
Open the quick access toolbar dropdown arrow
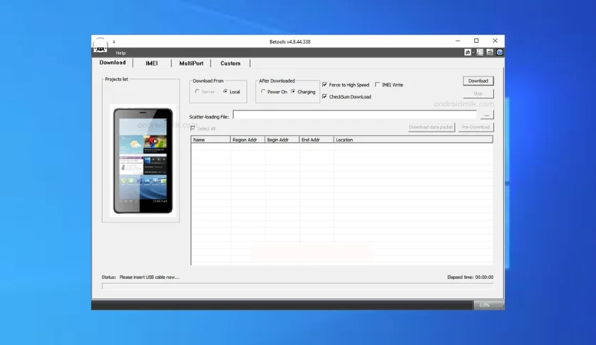click(113, 42)
